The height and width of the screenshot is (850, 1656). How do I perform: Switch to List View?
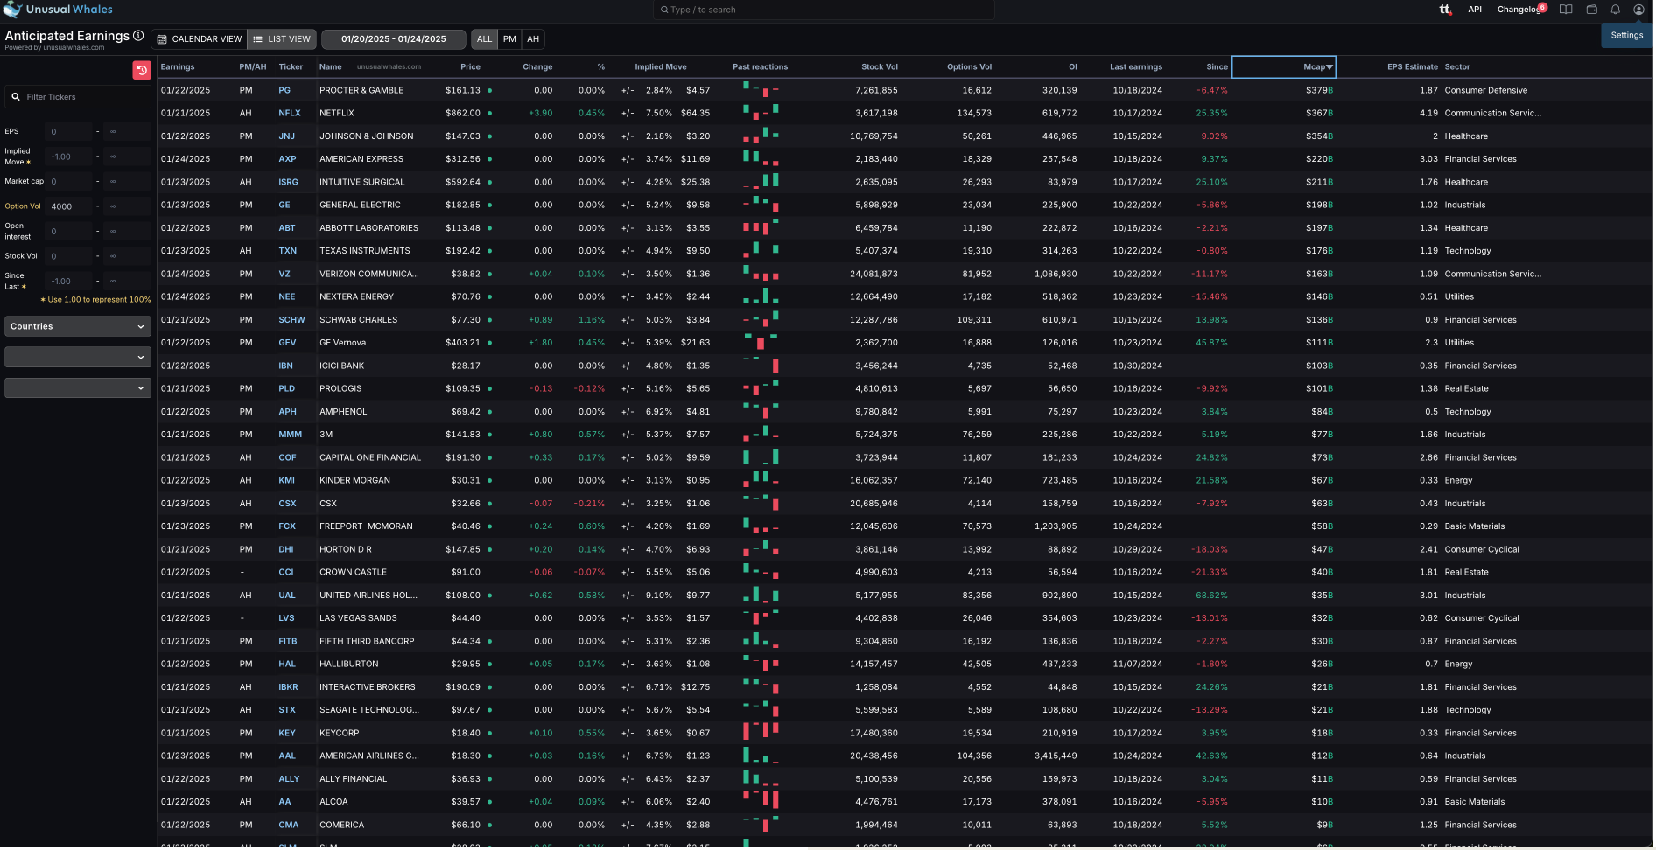282,39
